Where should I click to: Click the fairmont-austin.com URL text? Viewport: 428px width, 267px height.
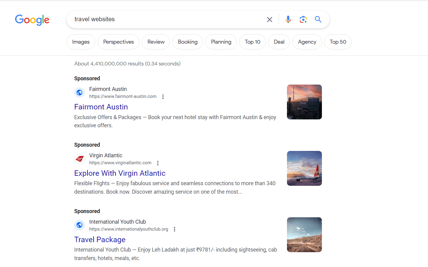click(123, 96)
